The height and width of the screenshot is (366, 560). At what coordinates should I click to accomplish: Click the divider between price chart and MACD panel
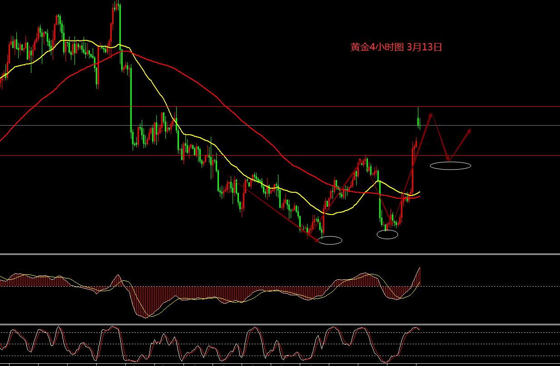[x=280, y=254]
